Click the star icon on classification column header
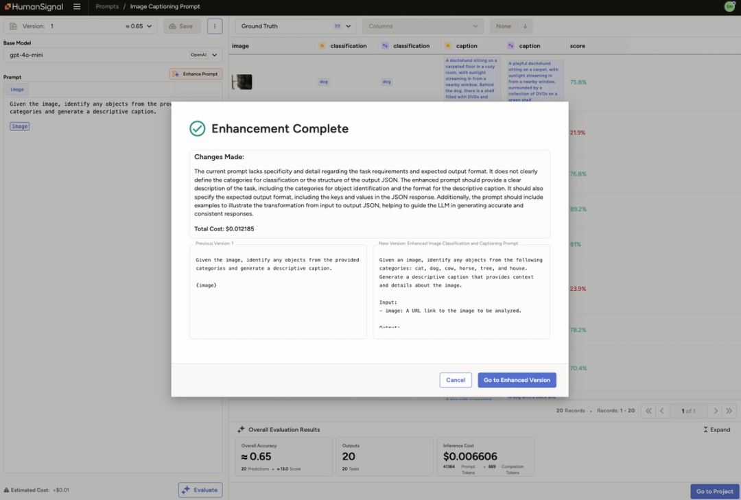This screenshot has width=741, height=500. [322, 45]
